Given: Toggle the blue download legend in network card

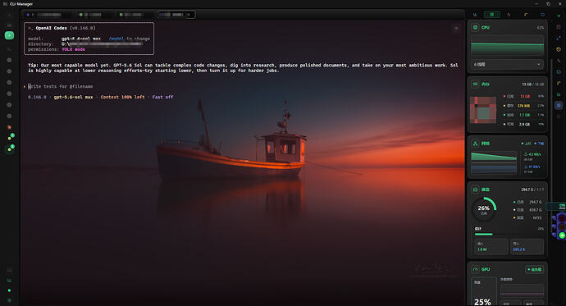Looking at the screenshot, I should click(x=539, y=144).
